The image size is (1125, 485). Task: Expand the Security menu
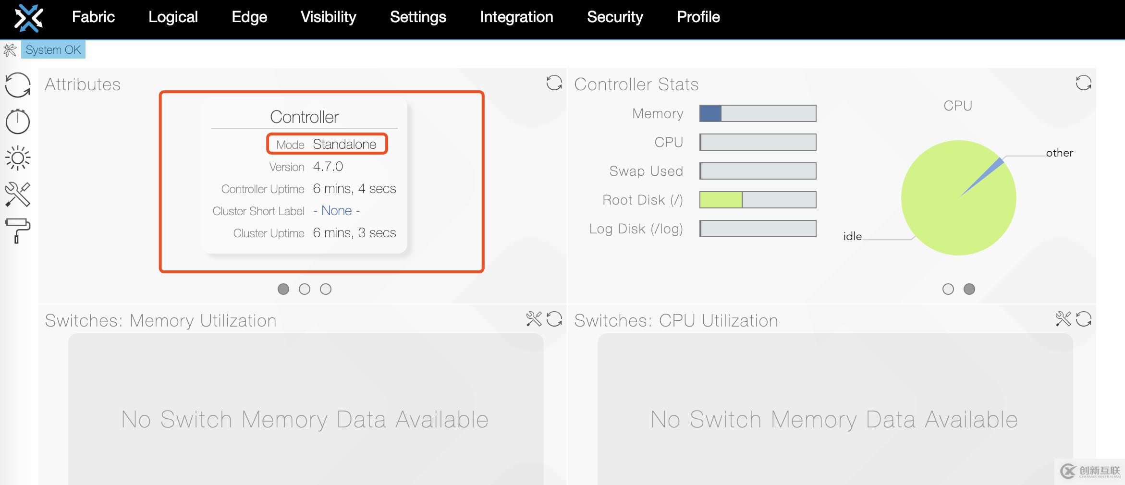[x=615, y=17]
